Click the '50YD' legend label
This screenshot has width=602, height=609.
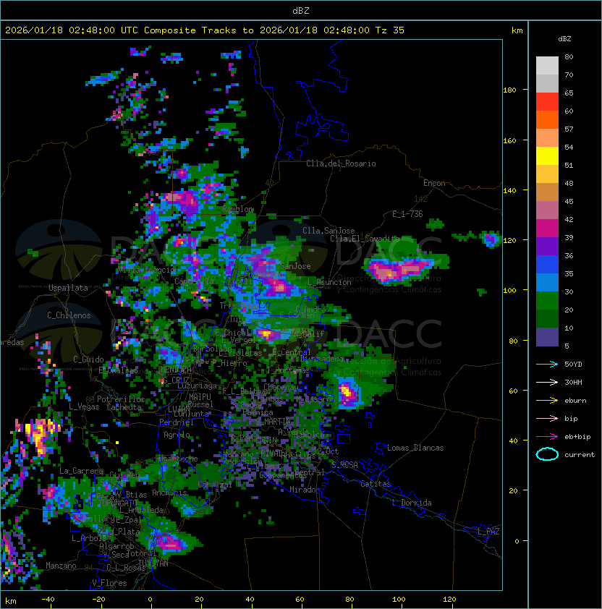click(x=573, y=365)
